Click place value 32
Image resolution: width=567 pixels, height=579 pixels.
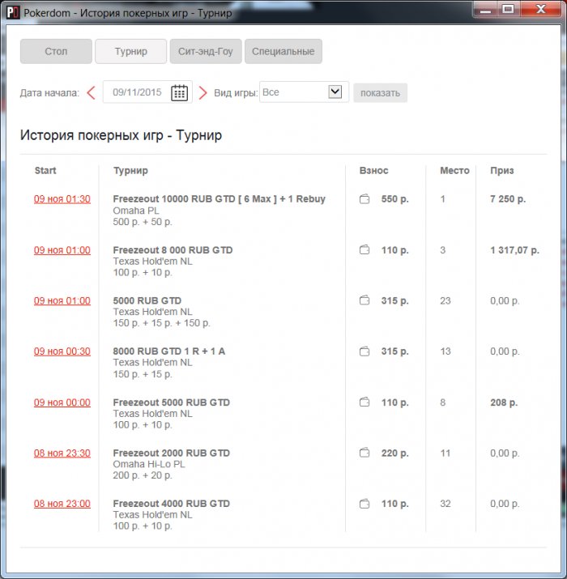click(446, 504)
